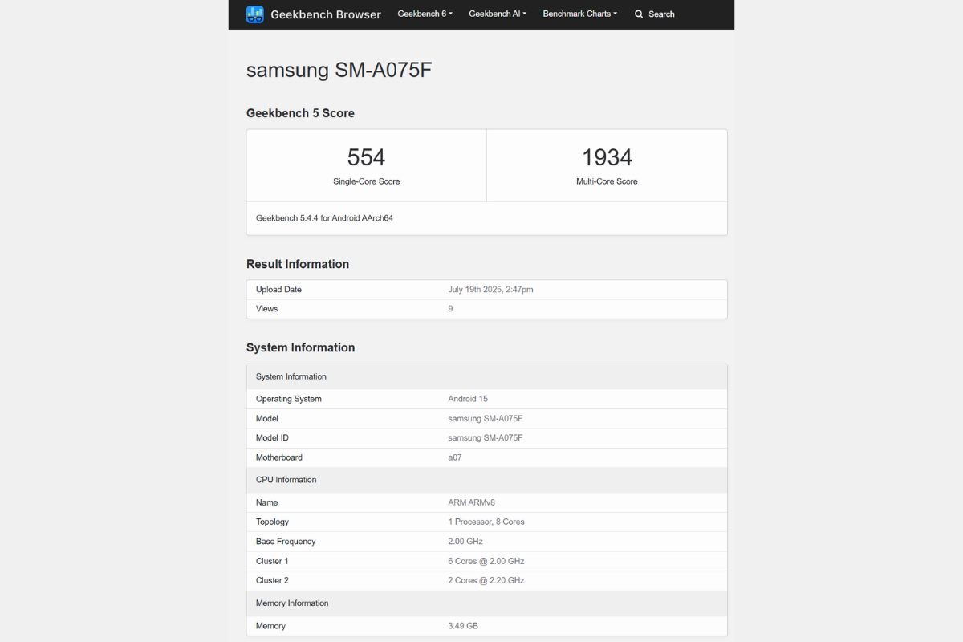Click the Geekbench logo icon
Viewport: 963px width, 642px height.
click(x=255, y=14)
